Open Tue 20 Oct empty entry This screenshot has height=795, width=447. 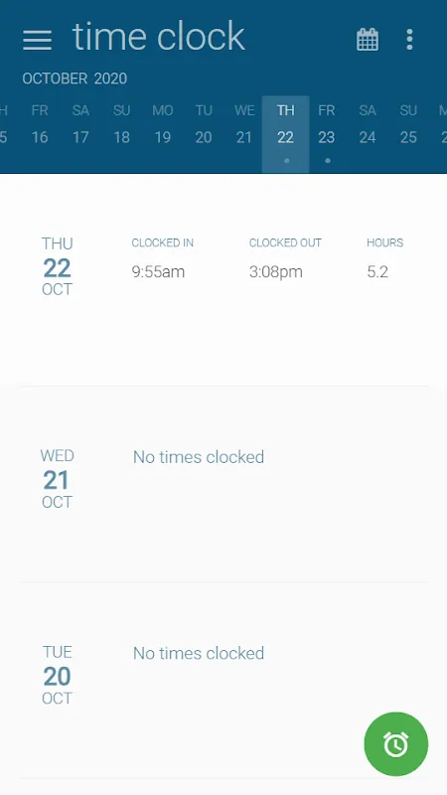(223, 681)
